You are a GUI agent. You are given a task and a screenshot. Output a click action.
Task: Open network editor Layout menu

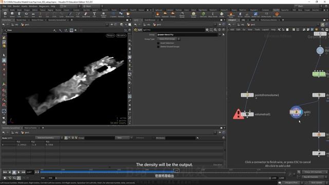tap(265, 30)
